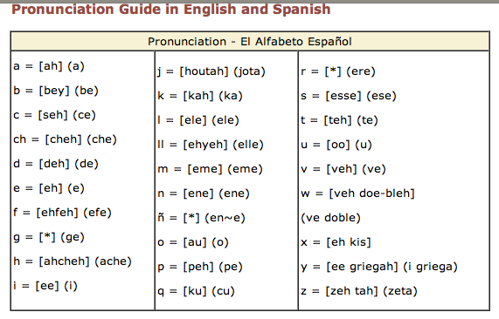Click the entry a = [ah] (a)
Image resolution: width=499 pixels, height=319 pixels.
[x=49, y=66]
